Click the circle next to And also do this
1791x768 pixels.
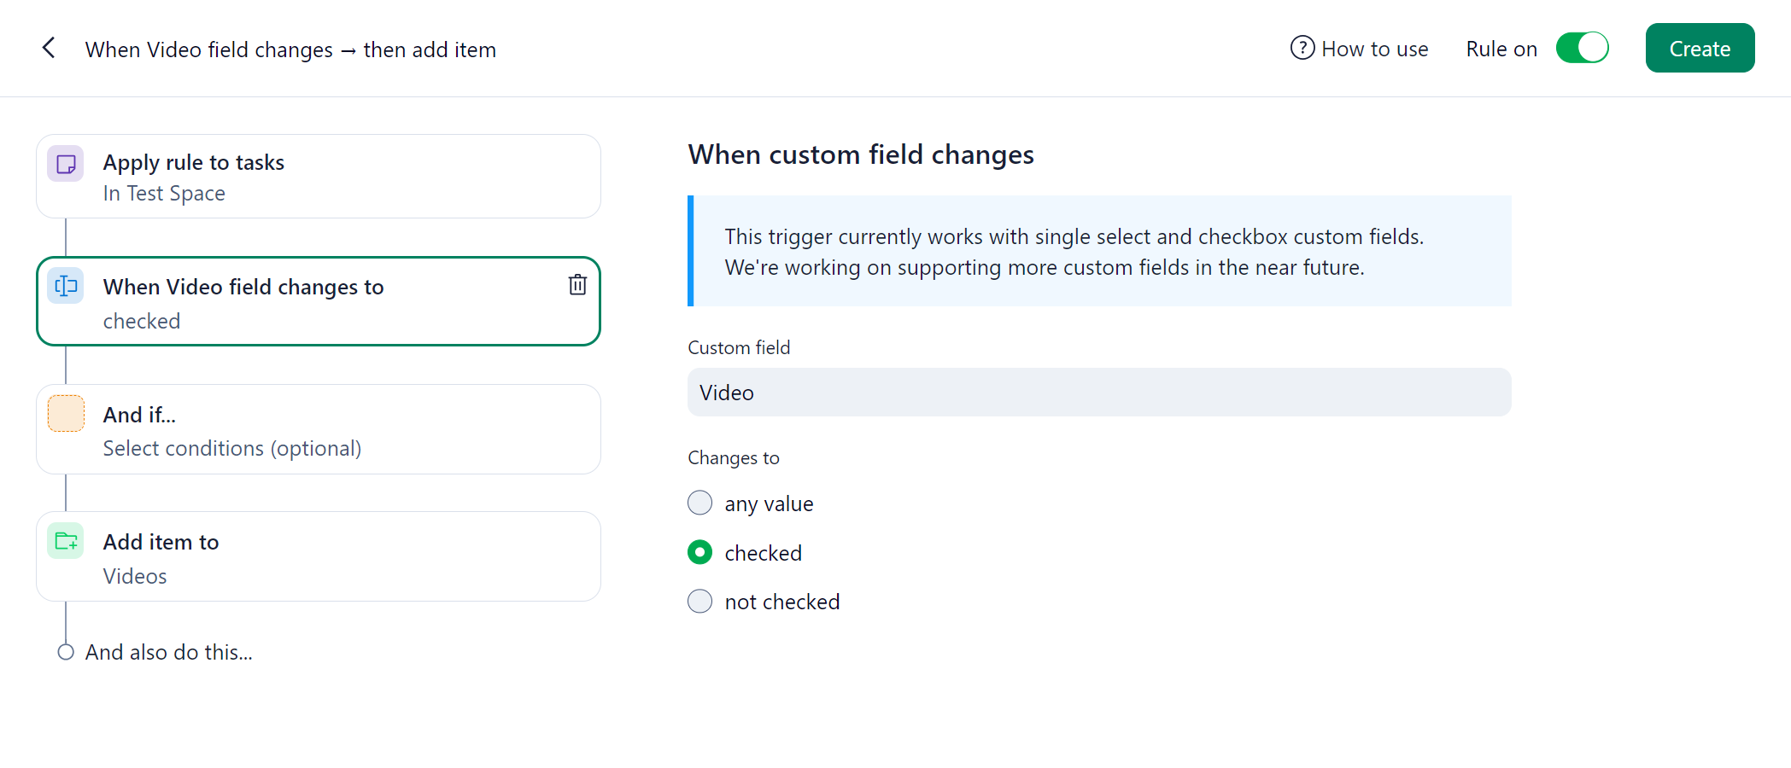[66, 652]
